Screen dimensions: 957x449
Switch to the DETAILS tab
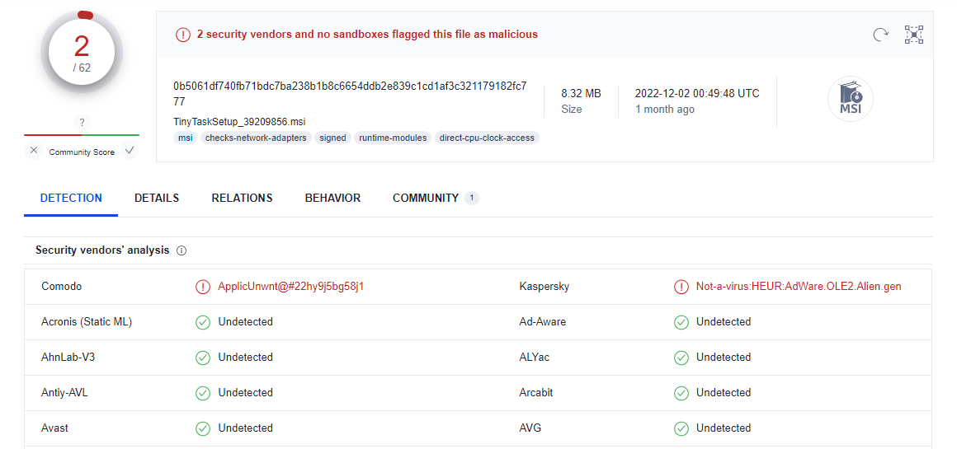click(157, 198)
